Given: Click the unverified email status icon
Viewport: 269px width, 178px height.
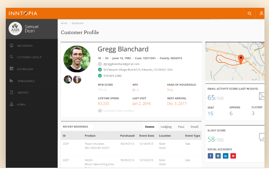Looking at the screenshot, I should point(100,64).
